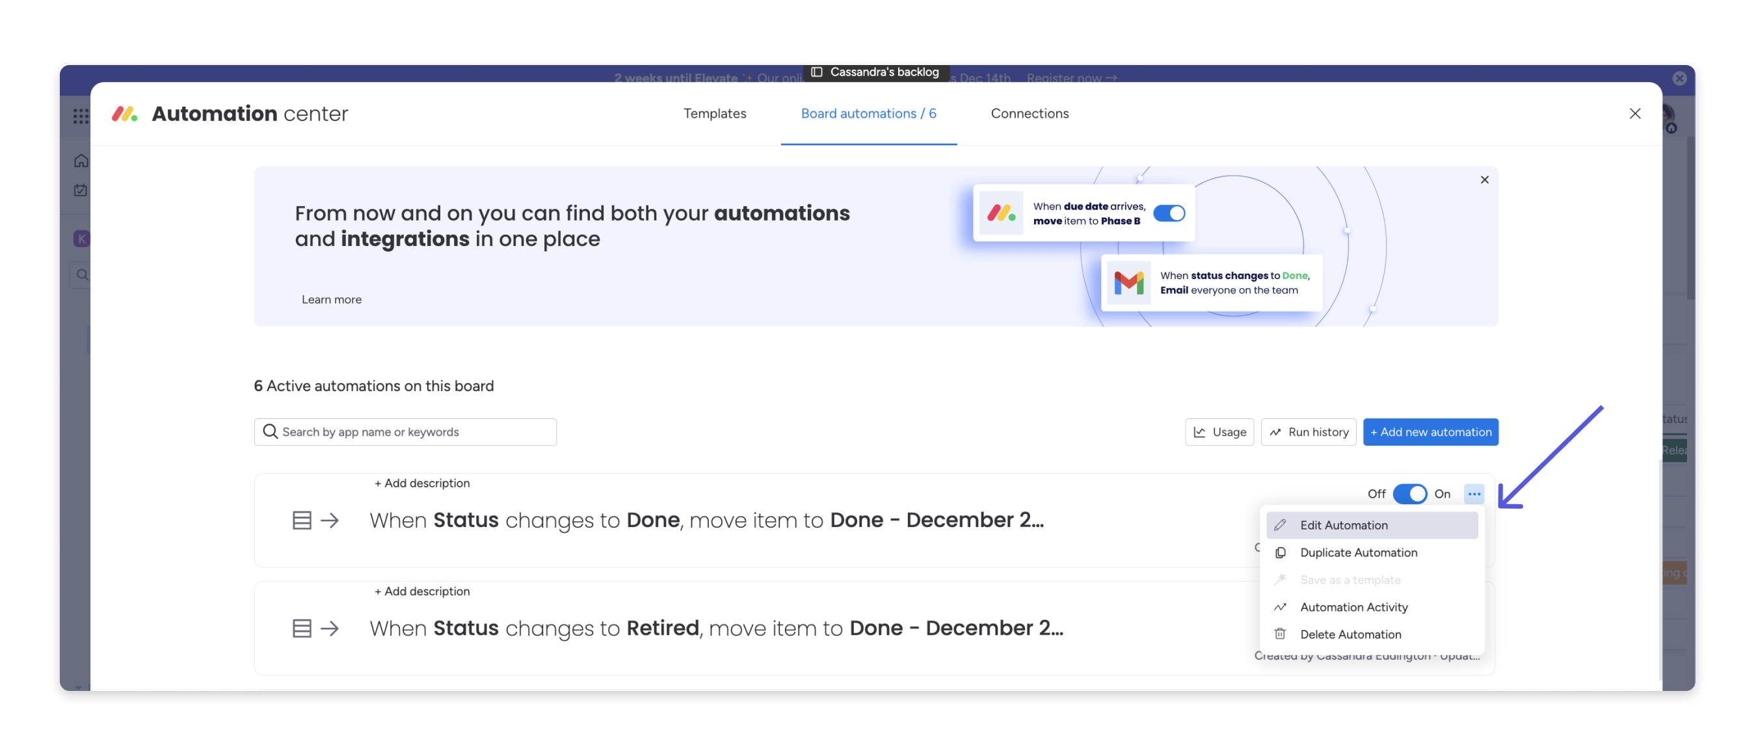Open the three-dot menu for first automation
This screenshot has height=756, width=1756.
(1474, 494)
